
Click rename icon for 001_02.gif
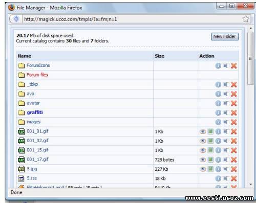coord(226,141)
